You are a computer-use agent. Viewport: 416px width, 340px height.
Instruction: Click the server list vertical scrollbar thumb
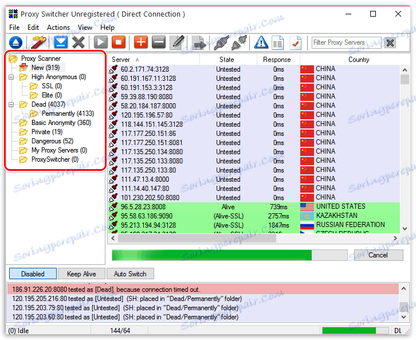click(405, 79)
